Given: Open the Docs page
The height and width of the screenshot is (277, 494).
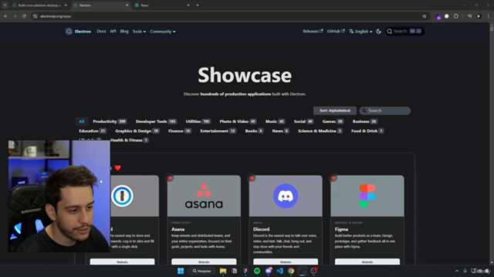Looking at the screenshot, I should 101,32.
